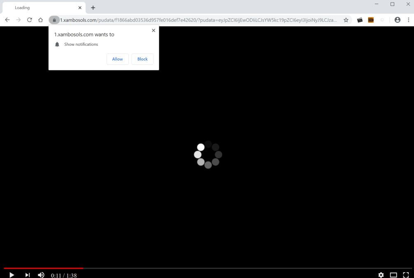The width and height of the screenshot is (414, 278).
Task: Dismiss the notification permission popup
Action: pos(154,30)
